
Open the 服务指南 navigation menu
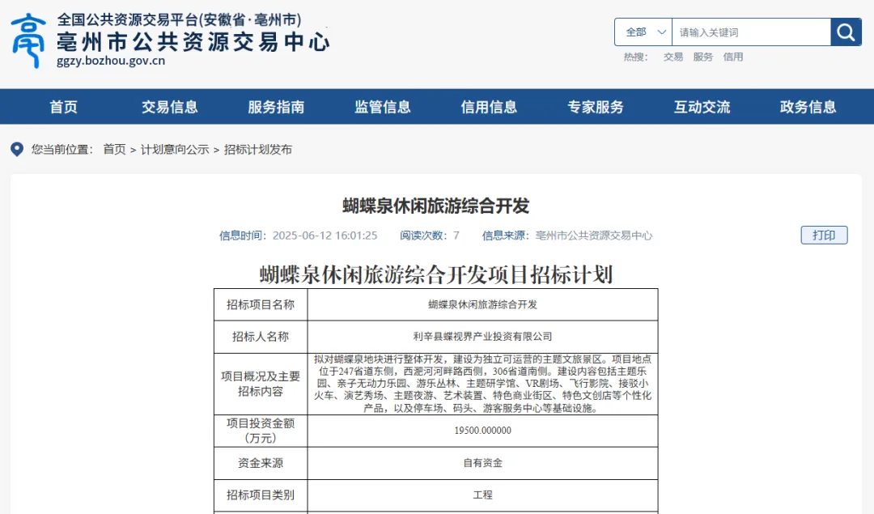click(x=277, y=107)
